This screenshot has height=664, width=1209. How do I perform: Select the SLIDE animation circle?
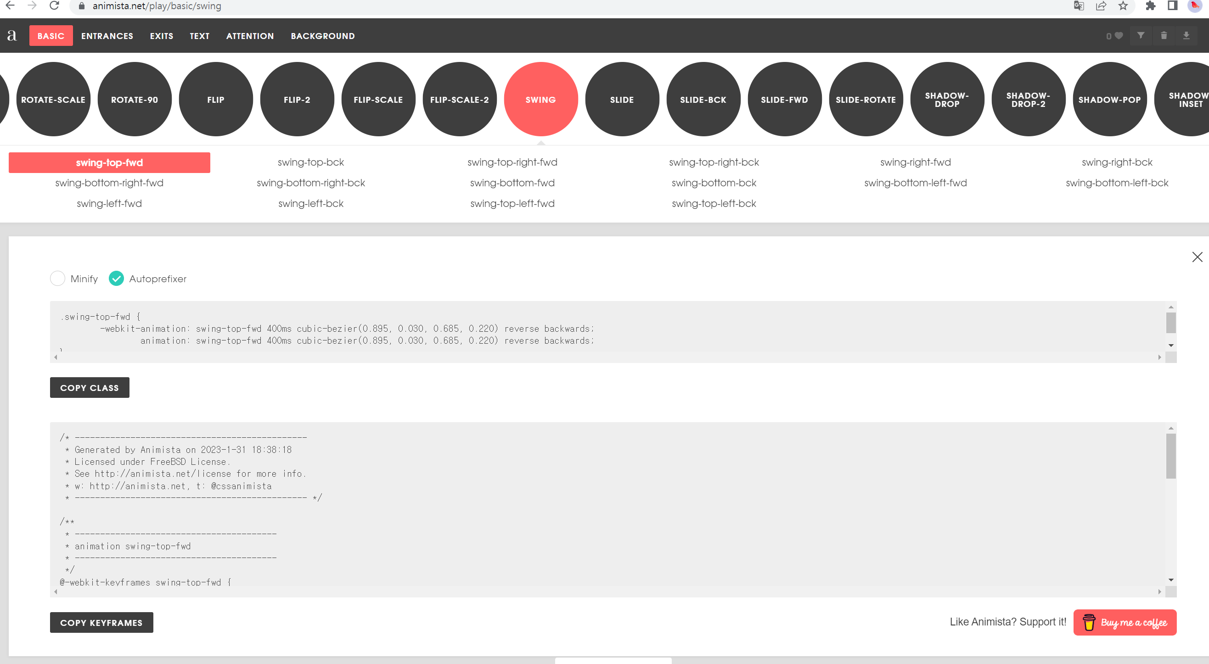coord(622,100)
